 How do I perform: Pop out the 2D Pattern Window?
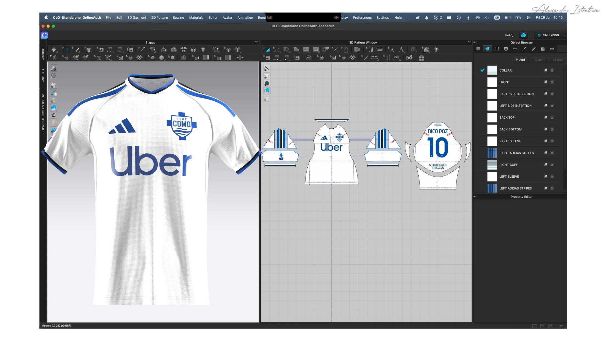469,42
